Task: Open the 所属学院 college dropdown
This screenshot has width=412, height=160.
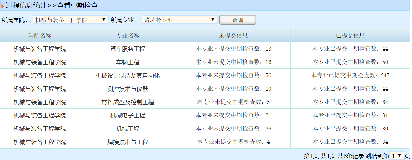Action: (70, 20)
